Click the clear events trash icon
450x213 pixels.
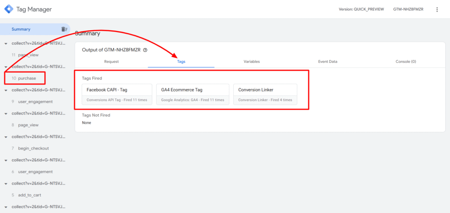64,29
